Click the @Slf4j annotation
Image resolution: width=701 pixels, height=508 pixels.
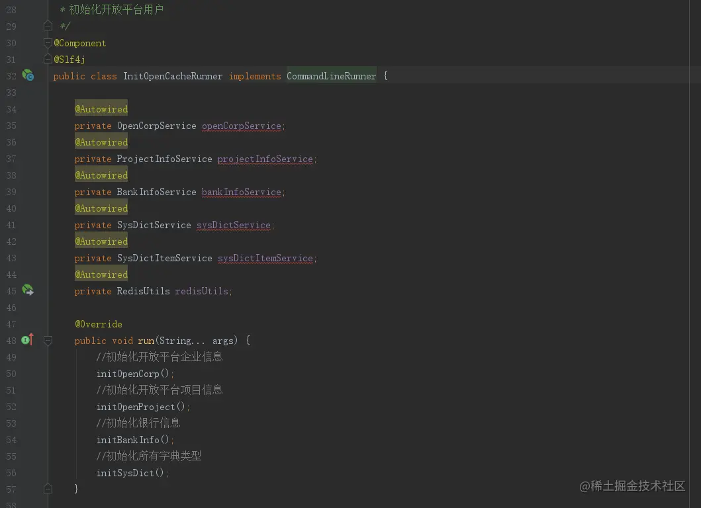pyautogui.click(x=70, y=60)
